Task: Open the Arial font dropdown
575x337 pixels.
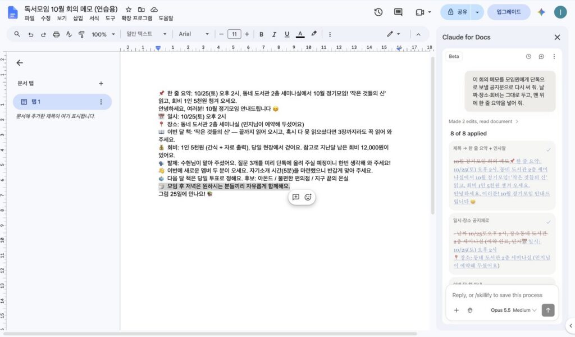Action: pyautogui.click(x=194, y=34)
